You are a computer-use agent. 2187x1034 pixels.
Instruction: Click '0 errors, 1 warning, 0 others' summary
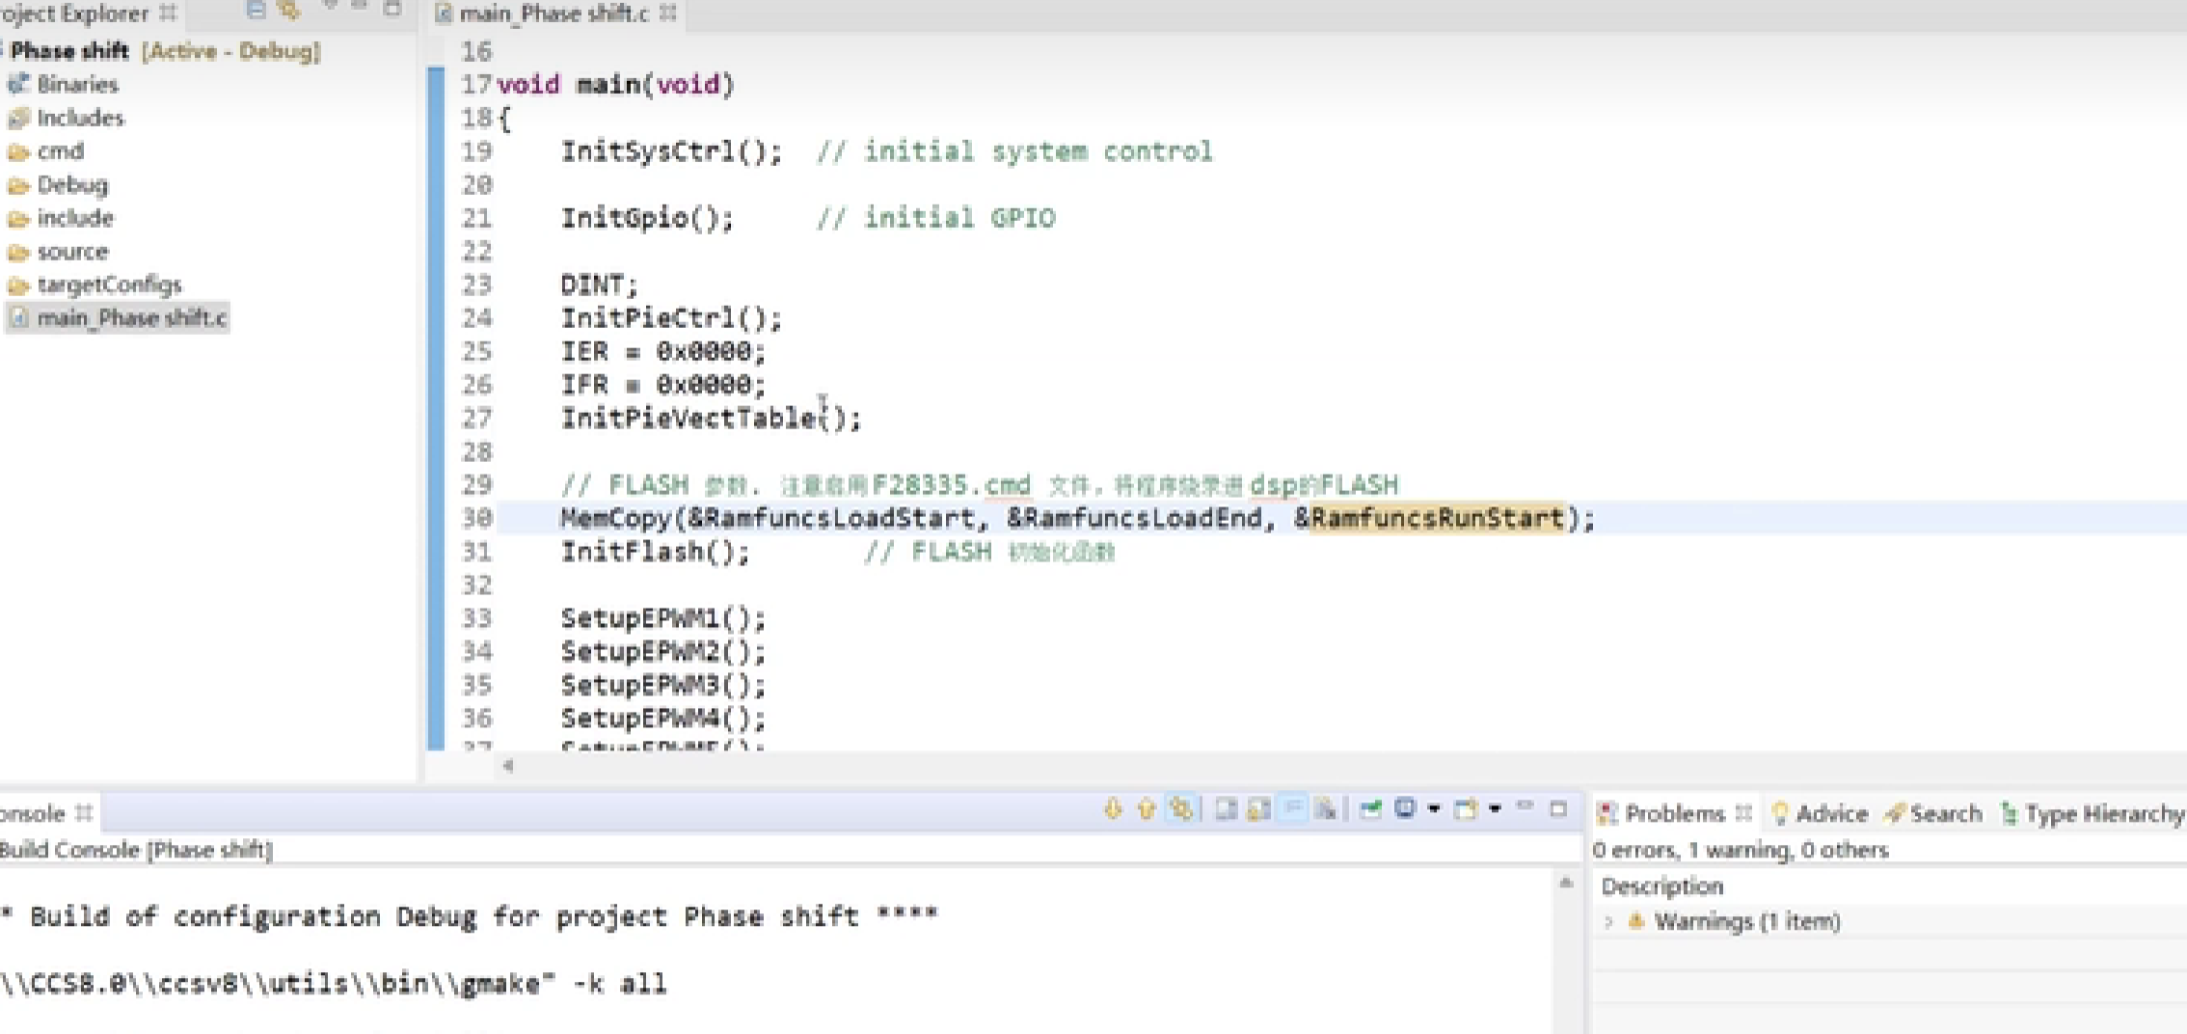point(1741,850)
